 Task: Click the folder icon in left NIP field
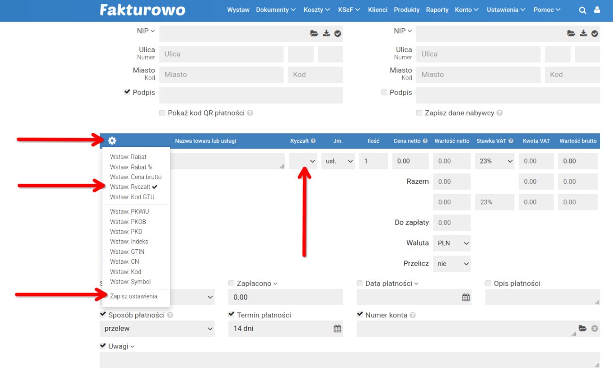(314, 33)
